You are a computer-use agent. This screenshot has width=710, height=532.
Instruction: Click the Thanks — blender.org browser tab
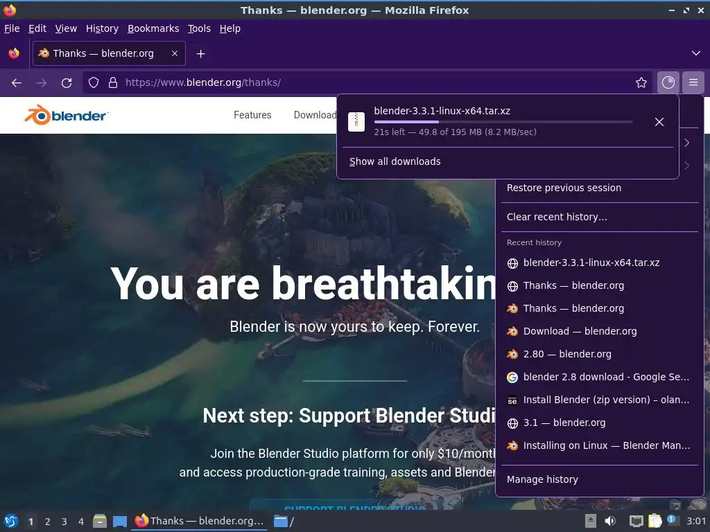(109, 53)
